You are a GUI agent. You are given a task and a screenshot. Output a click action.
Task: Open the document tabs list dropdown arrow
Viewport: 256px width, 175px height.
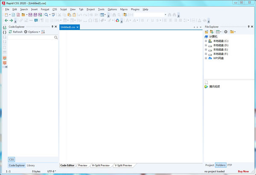[201, 27]
